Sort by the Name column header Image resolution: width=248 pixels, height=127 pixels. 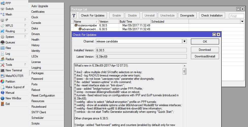(86, 22)
